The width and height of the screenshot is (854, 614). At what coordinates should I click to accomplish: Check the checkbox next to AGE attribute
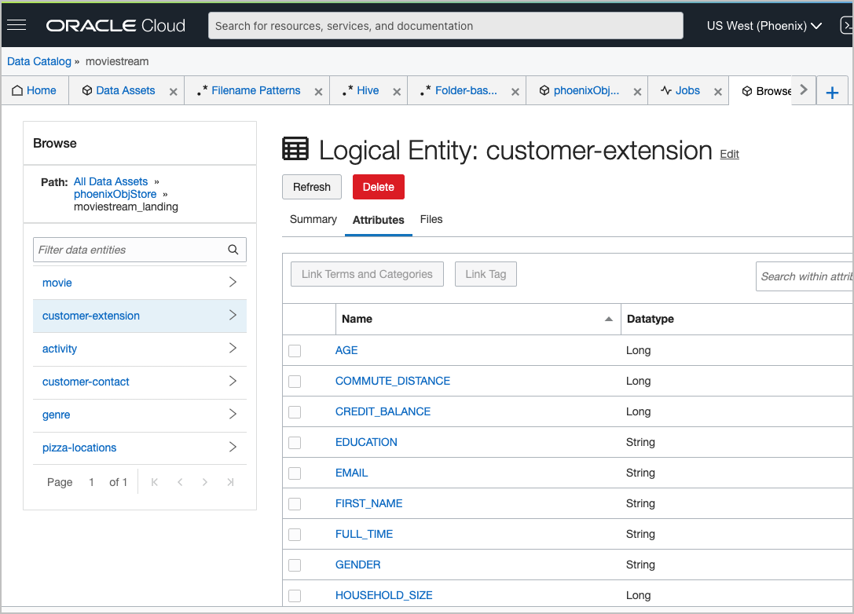pos(295,350)
